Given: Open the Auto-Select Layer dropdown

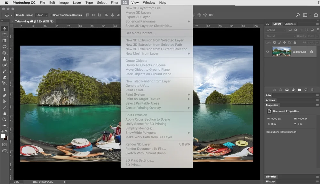Looking at the screenshot, I should pos(41,15).
